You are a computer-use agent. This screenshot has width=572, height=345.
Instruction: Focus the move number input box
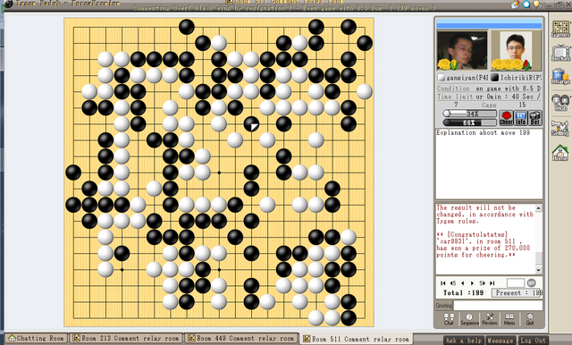point(516,282)
